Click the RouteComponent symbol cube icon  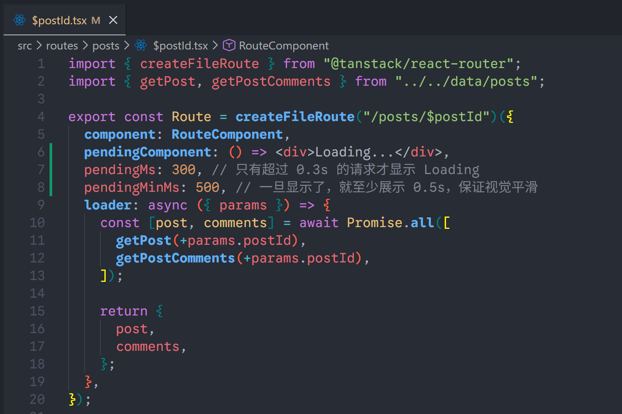(229, 46)
